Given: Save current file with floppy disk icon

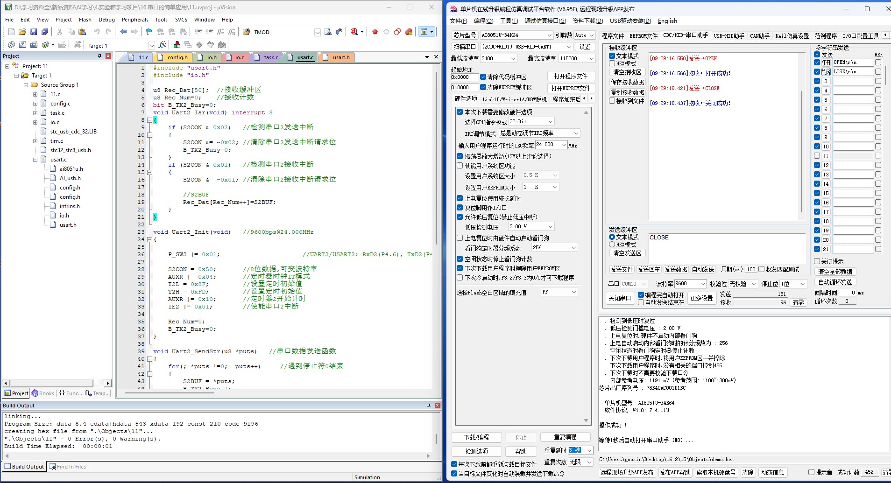Looking at the screenshot, I should pyautogui.click(x=34, y=32).
